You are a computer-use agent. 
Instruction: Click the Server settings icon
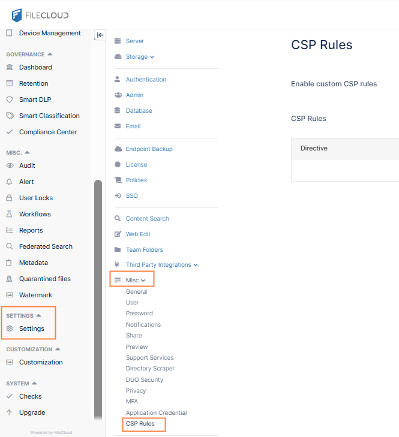[x=118, y=41]
